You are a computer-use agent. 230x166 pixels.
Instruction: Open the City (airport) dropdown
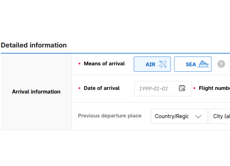220,116
